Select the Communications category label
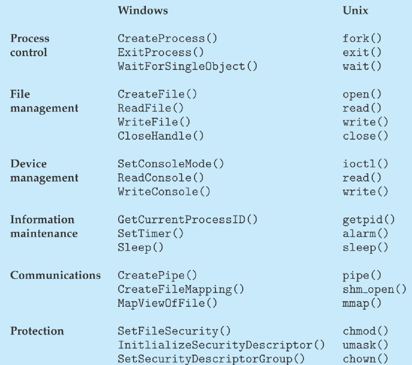This screenshot has width=412, height=365. tap(56, 275)
